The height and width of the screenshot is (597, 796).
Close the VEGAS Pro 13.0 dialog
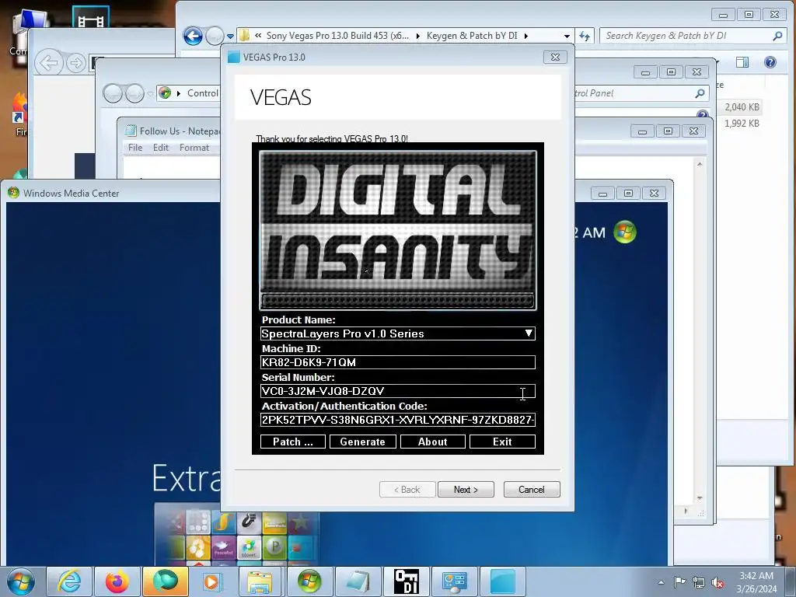pyautogui.click(x=555, y=58)
